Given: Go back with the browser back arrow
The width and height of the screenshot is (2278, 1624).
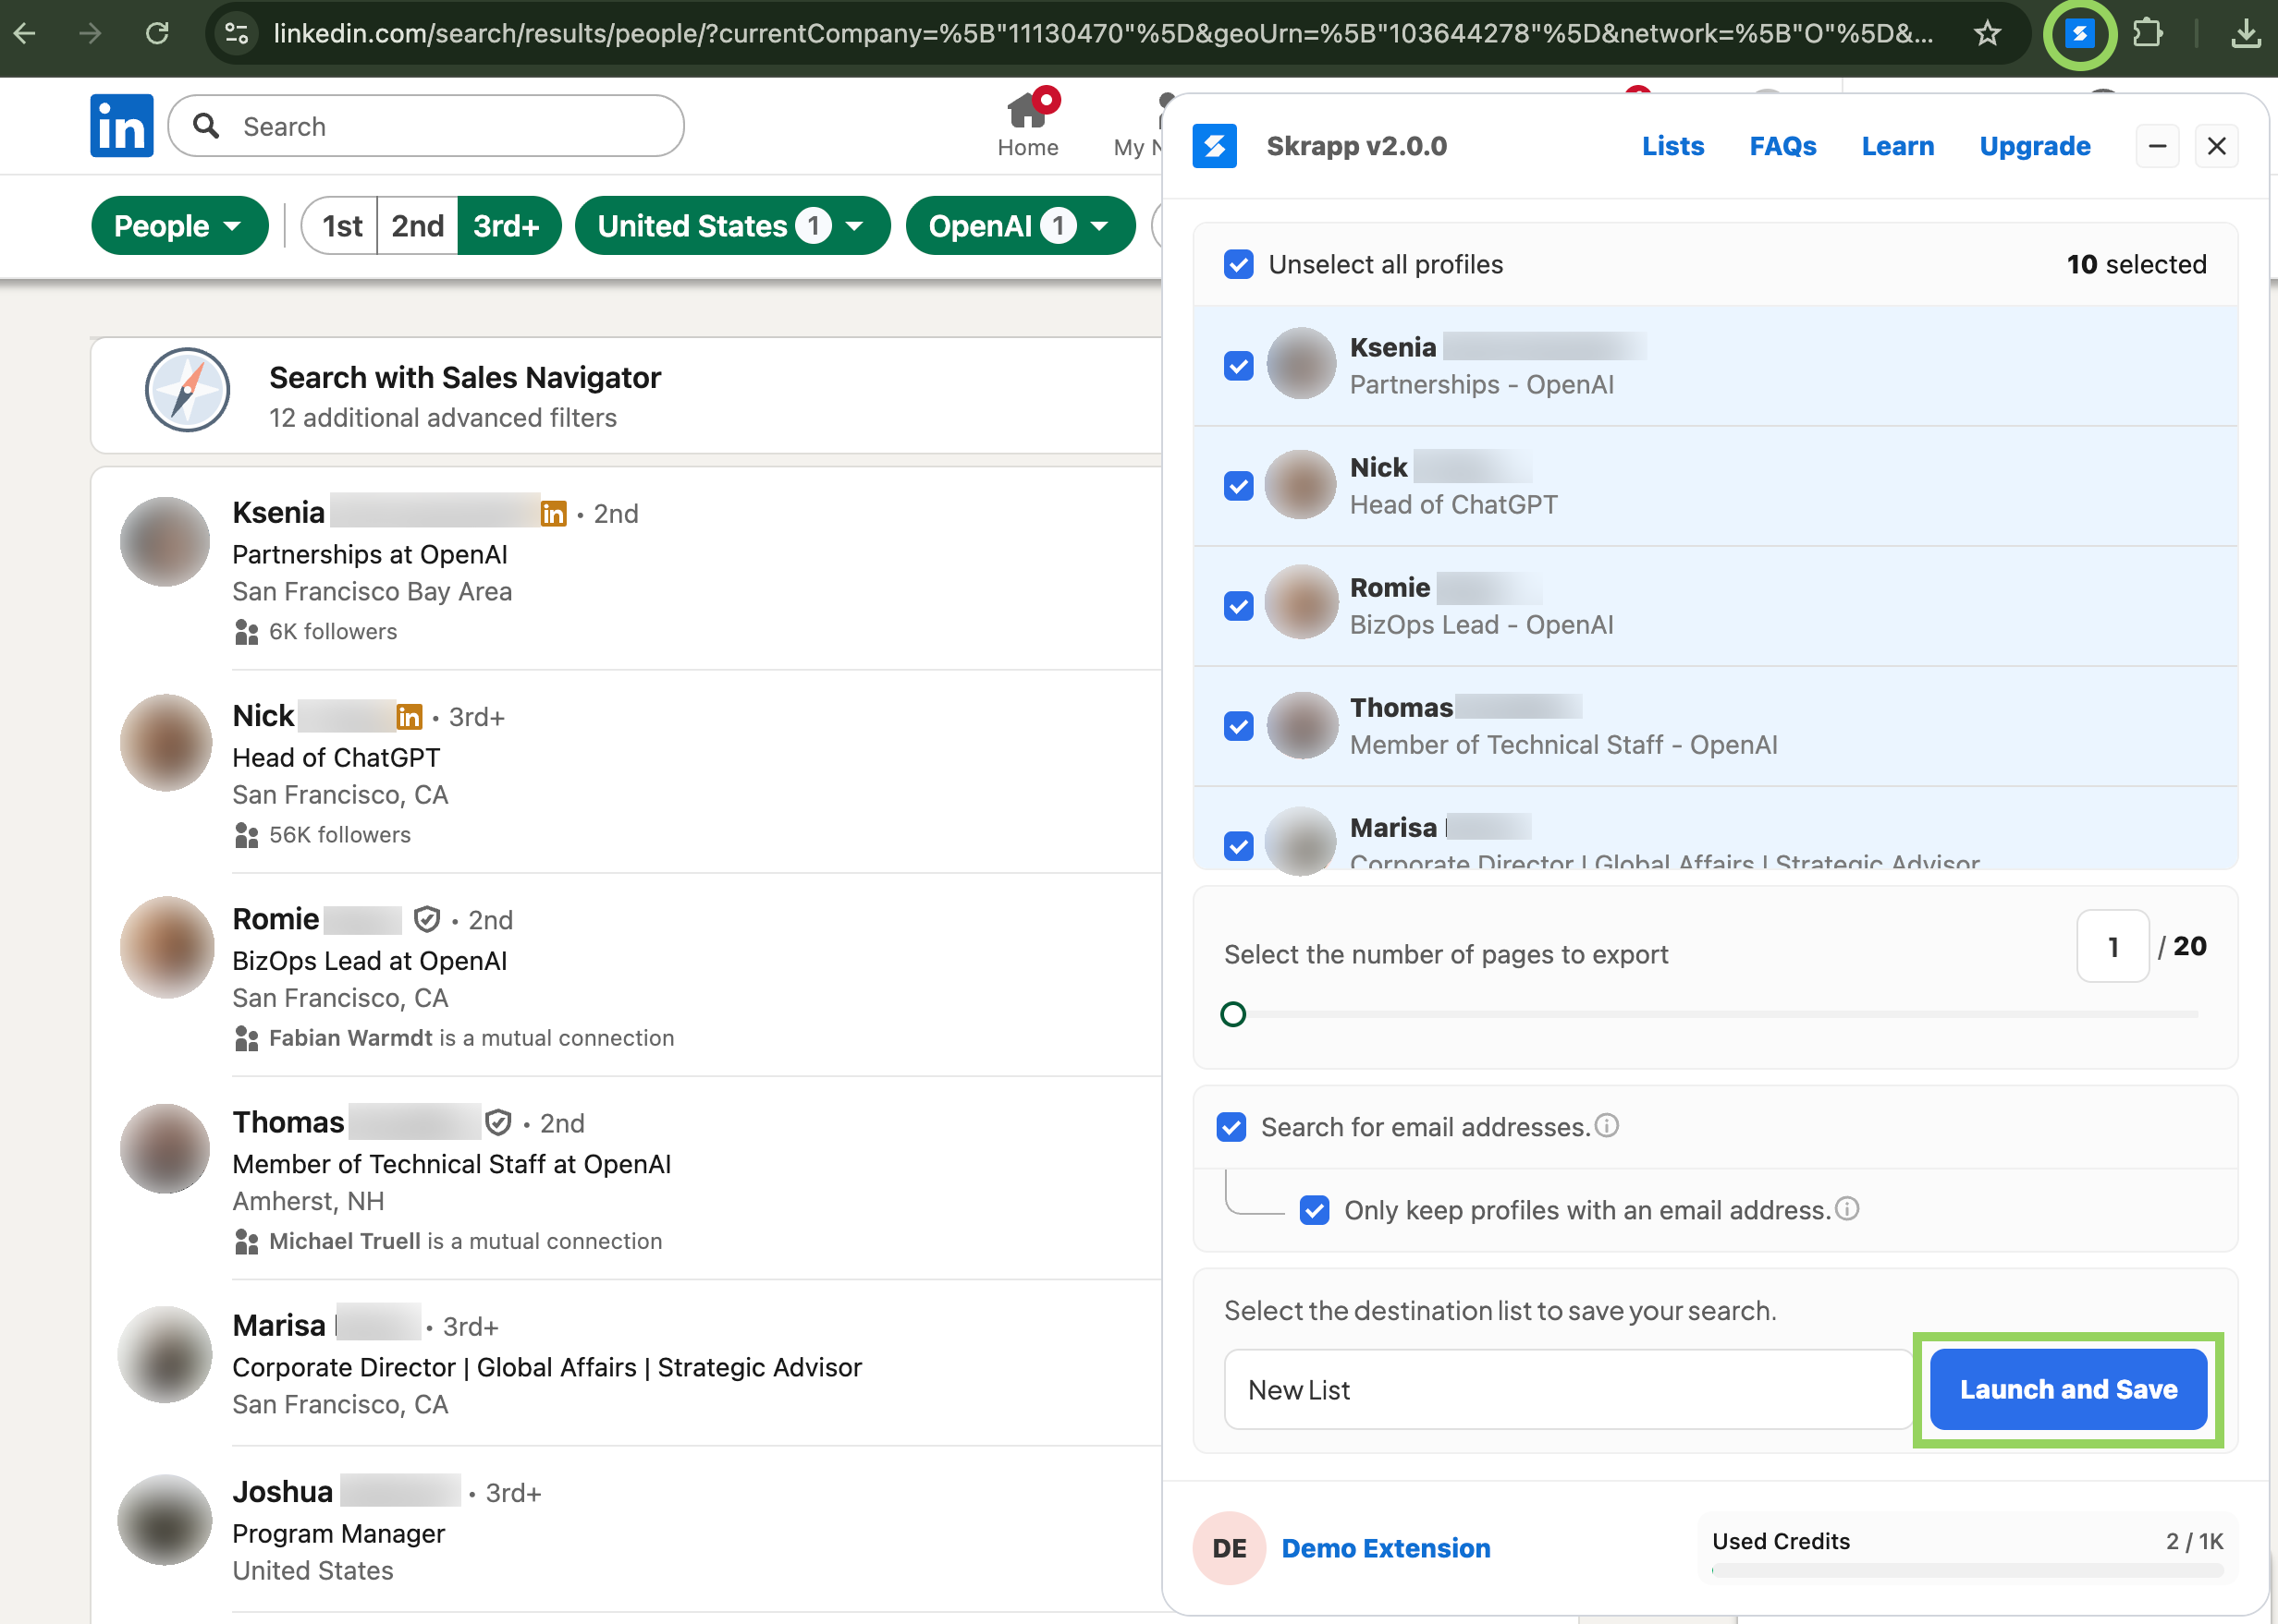Looking at the screenshot, I should (25, 34).
